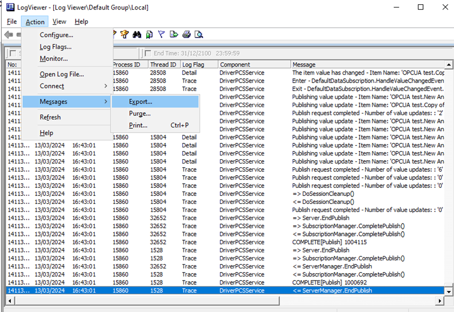Click the LogViewer app icon in title bar
Screen dimensions: 454x312
pos(10,7)
